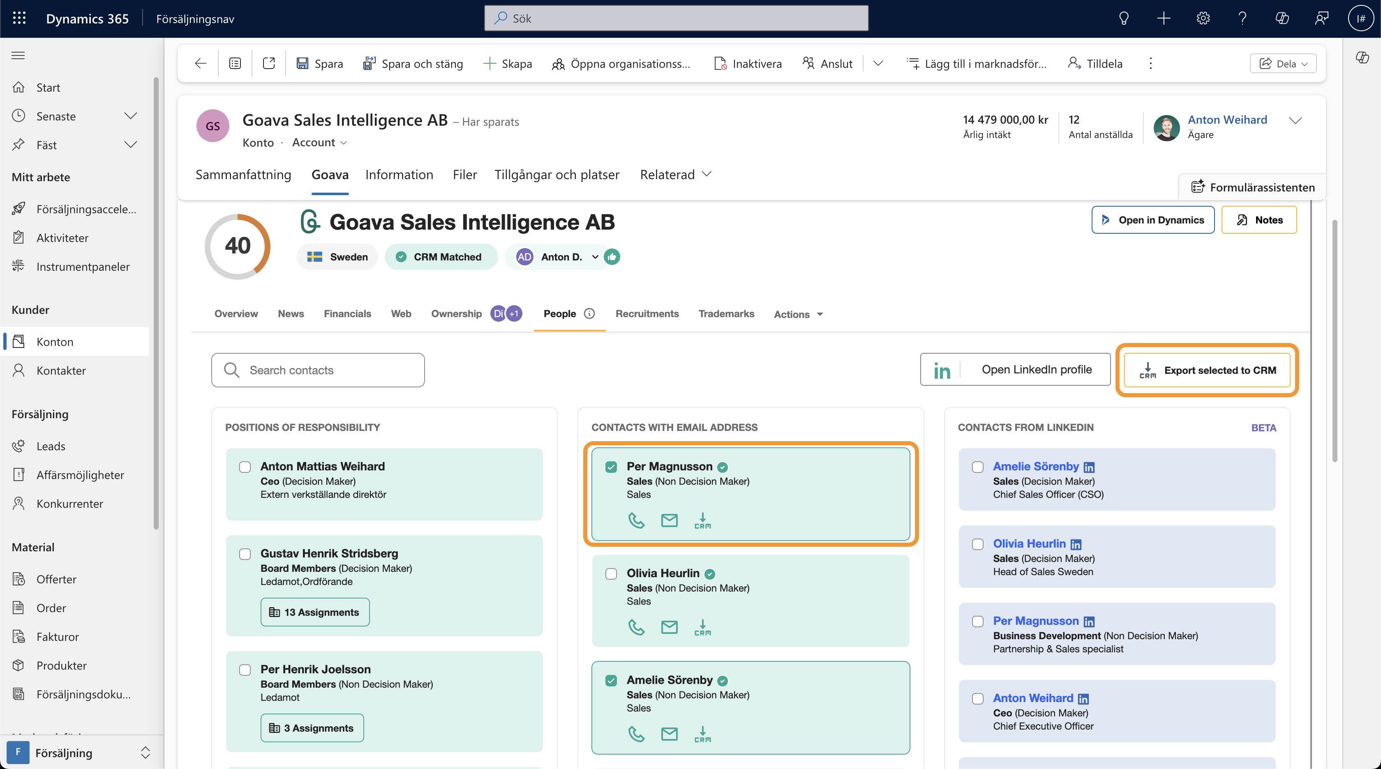Open the Account form selector dropdown
This screenshot has width=1381, height=769.
click(x=320, y=143)
